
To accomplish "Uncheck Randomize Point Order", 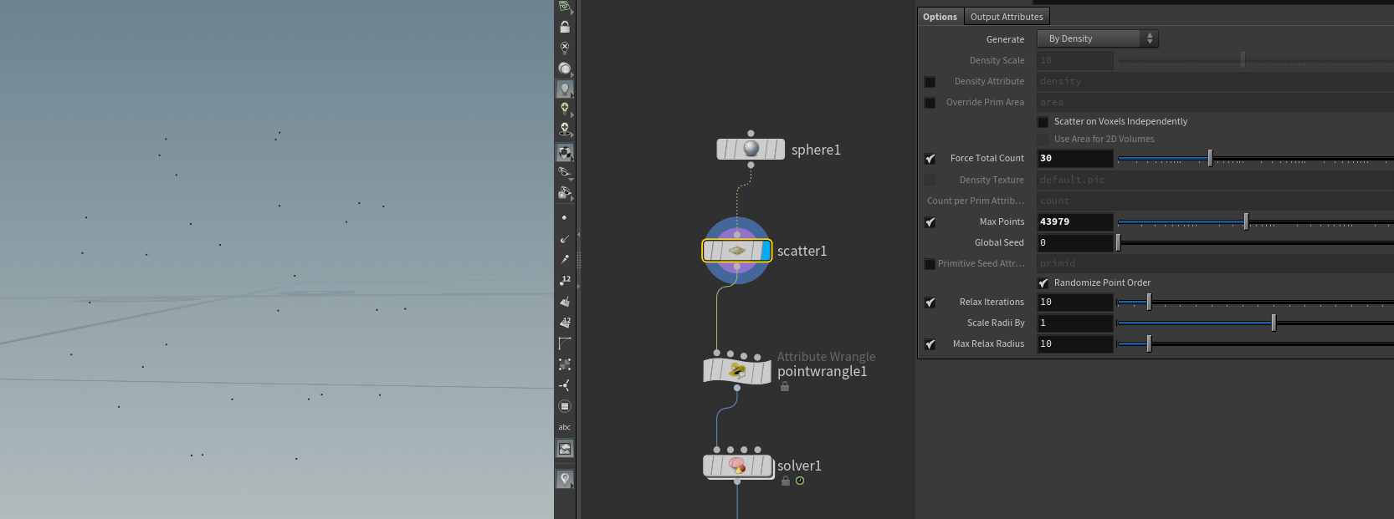I will pos(1043,283).
